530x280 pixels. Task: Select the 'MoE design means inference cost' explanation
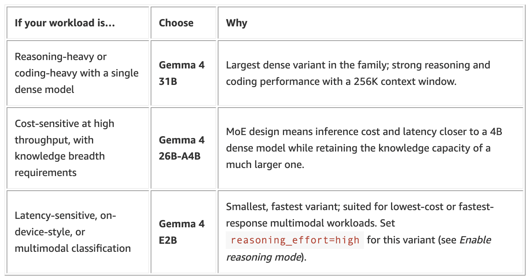click(x=364, y=148)
